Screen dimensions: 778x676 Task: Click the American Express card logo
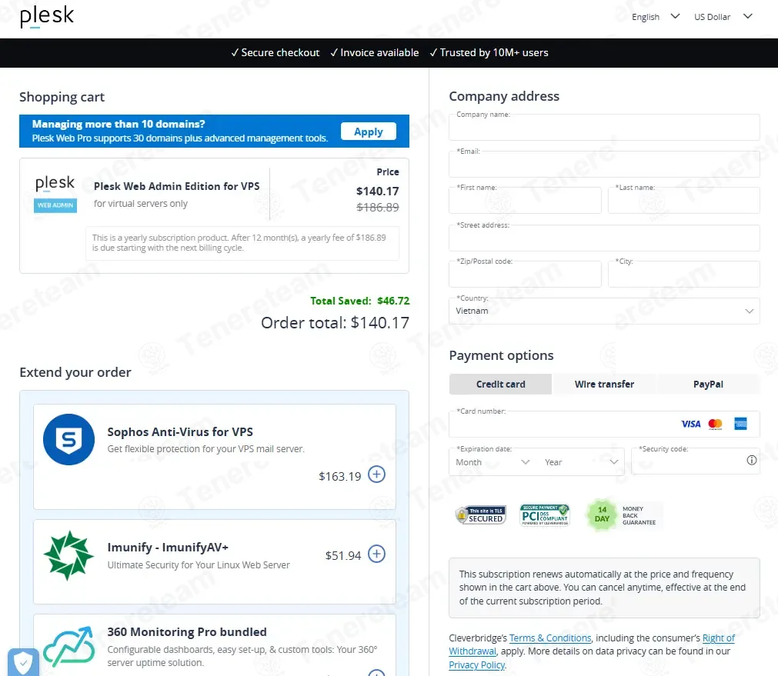(740, 424)
